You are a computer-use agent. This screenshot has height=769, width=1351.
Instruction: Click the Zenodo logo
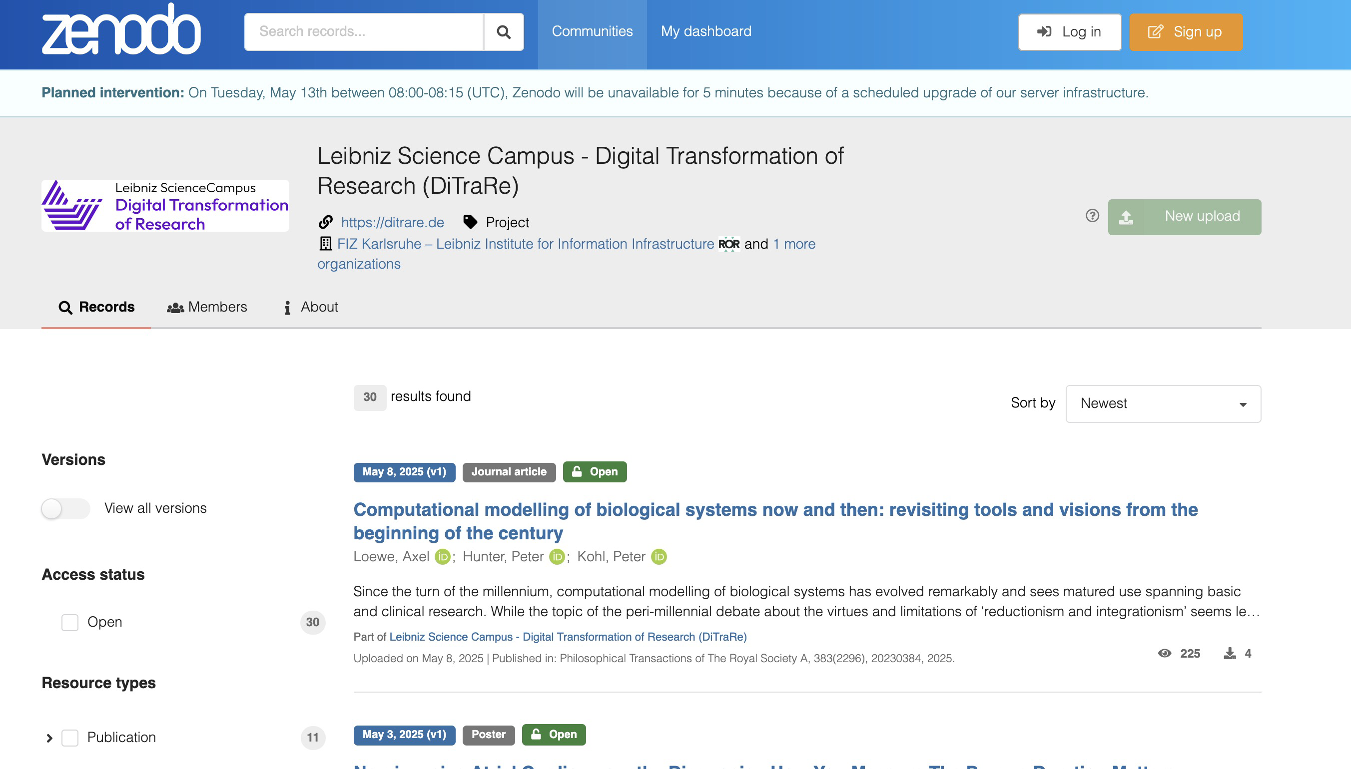121,29
